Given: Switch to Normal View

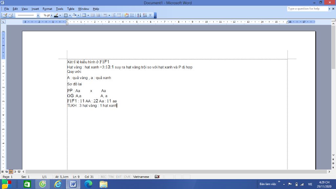Looking at the screenshot, I should [2, 172].
